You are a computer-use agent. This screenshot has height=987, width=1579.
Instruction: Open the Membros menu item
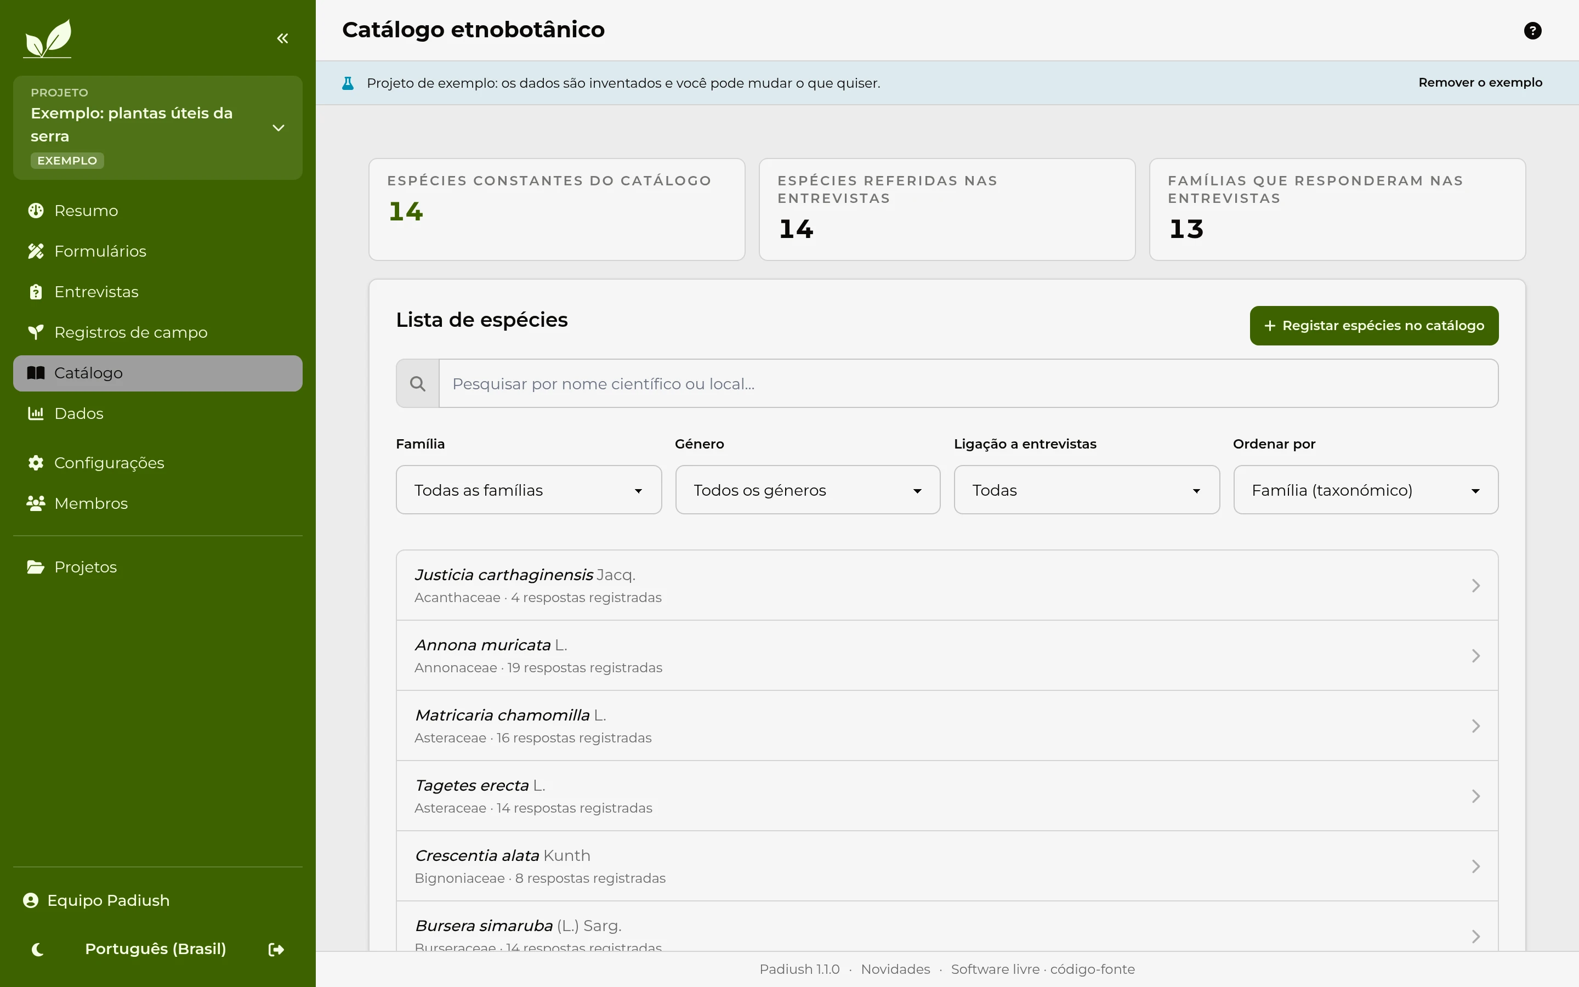pyautogui.click(x=158, y=503)
